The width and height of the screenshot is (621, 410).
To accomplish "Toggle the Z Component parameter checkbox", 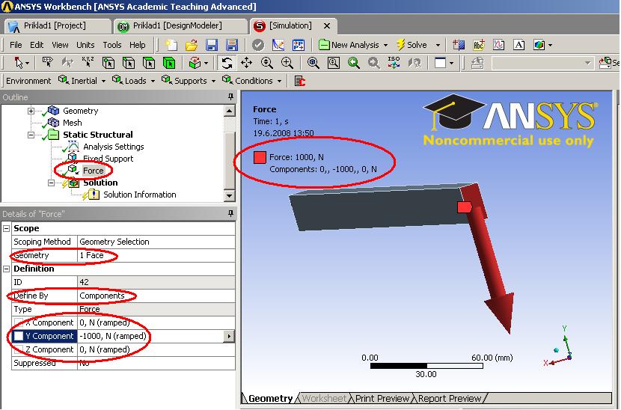I will 18,349.
